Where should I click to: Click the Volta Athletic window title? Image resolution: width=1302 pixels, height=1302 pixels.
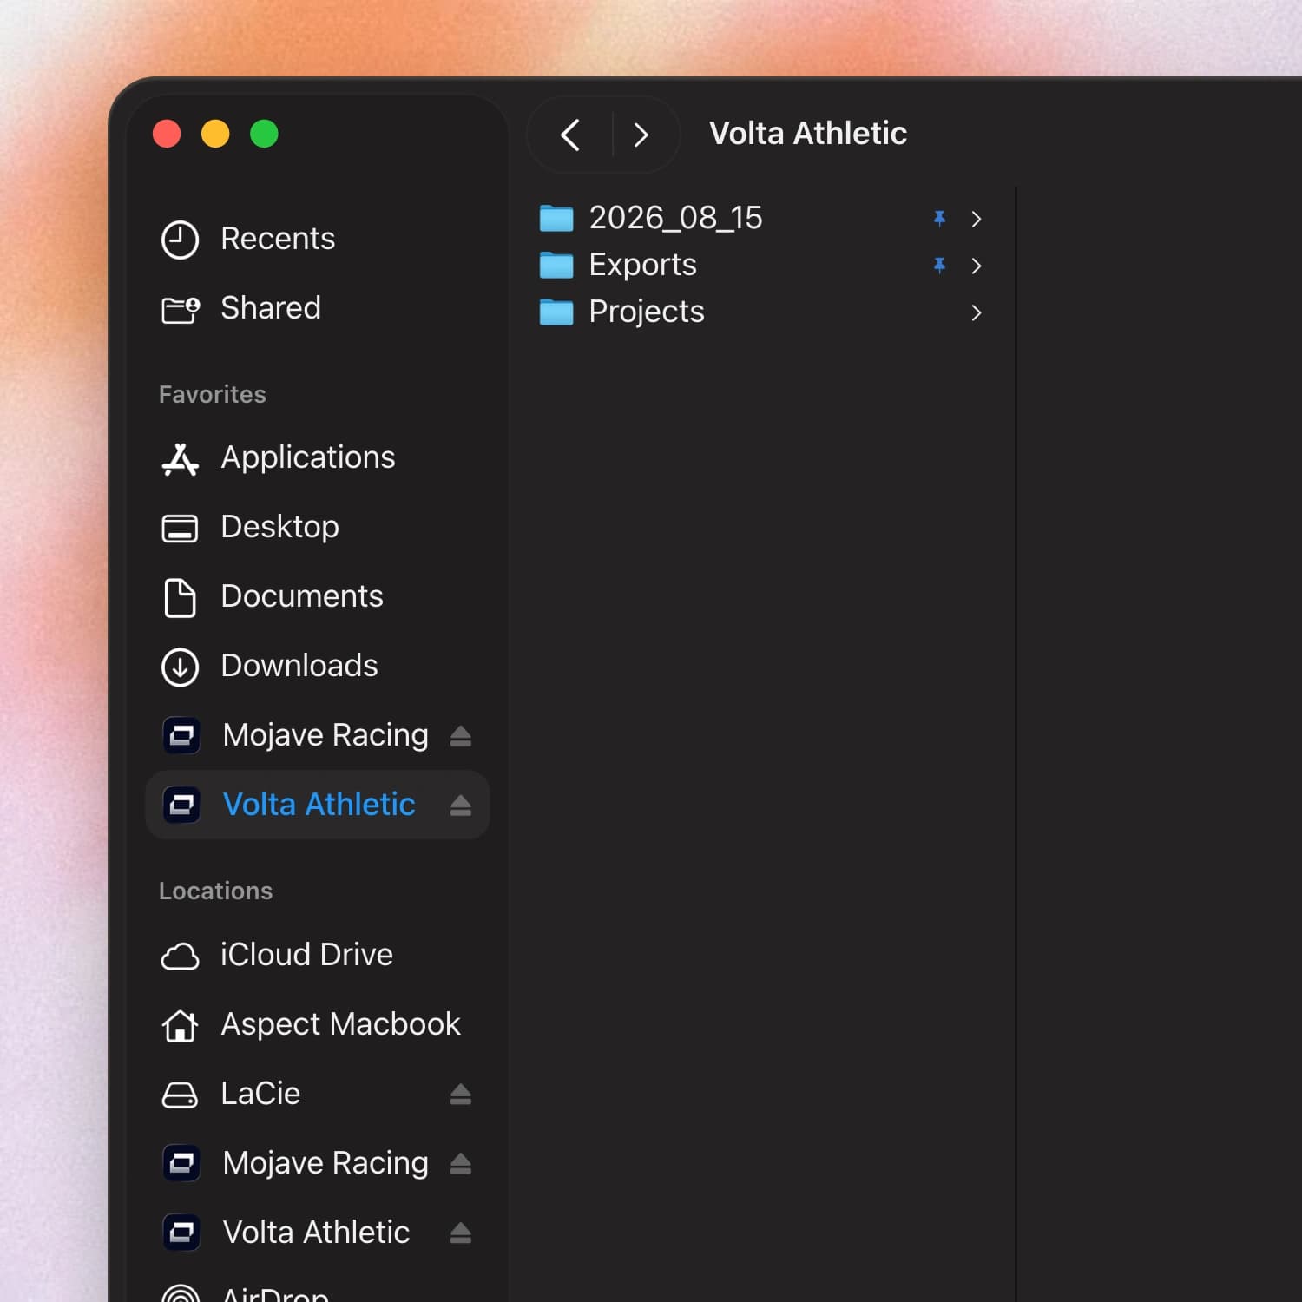(808, 134)
